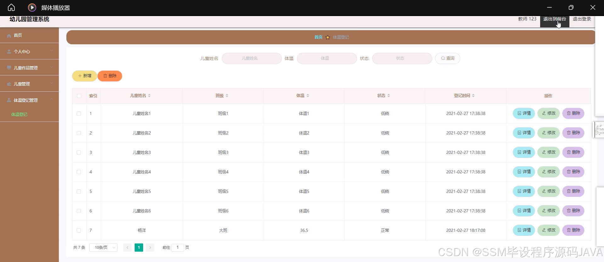The width and height of the screenshot is (604, 262).
Task: Click 首页 breadcrumb link
Action: click(318, 37)
